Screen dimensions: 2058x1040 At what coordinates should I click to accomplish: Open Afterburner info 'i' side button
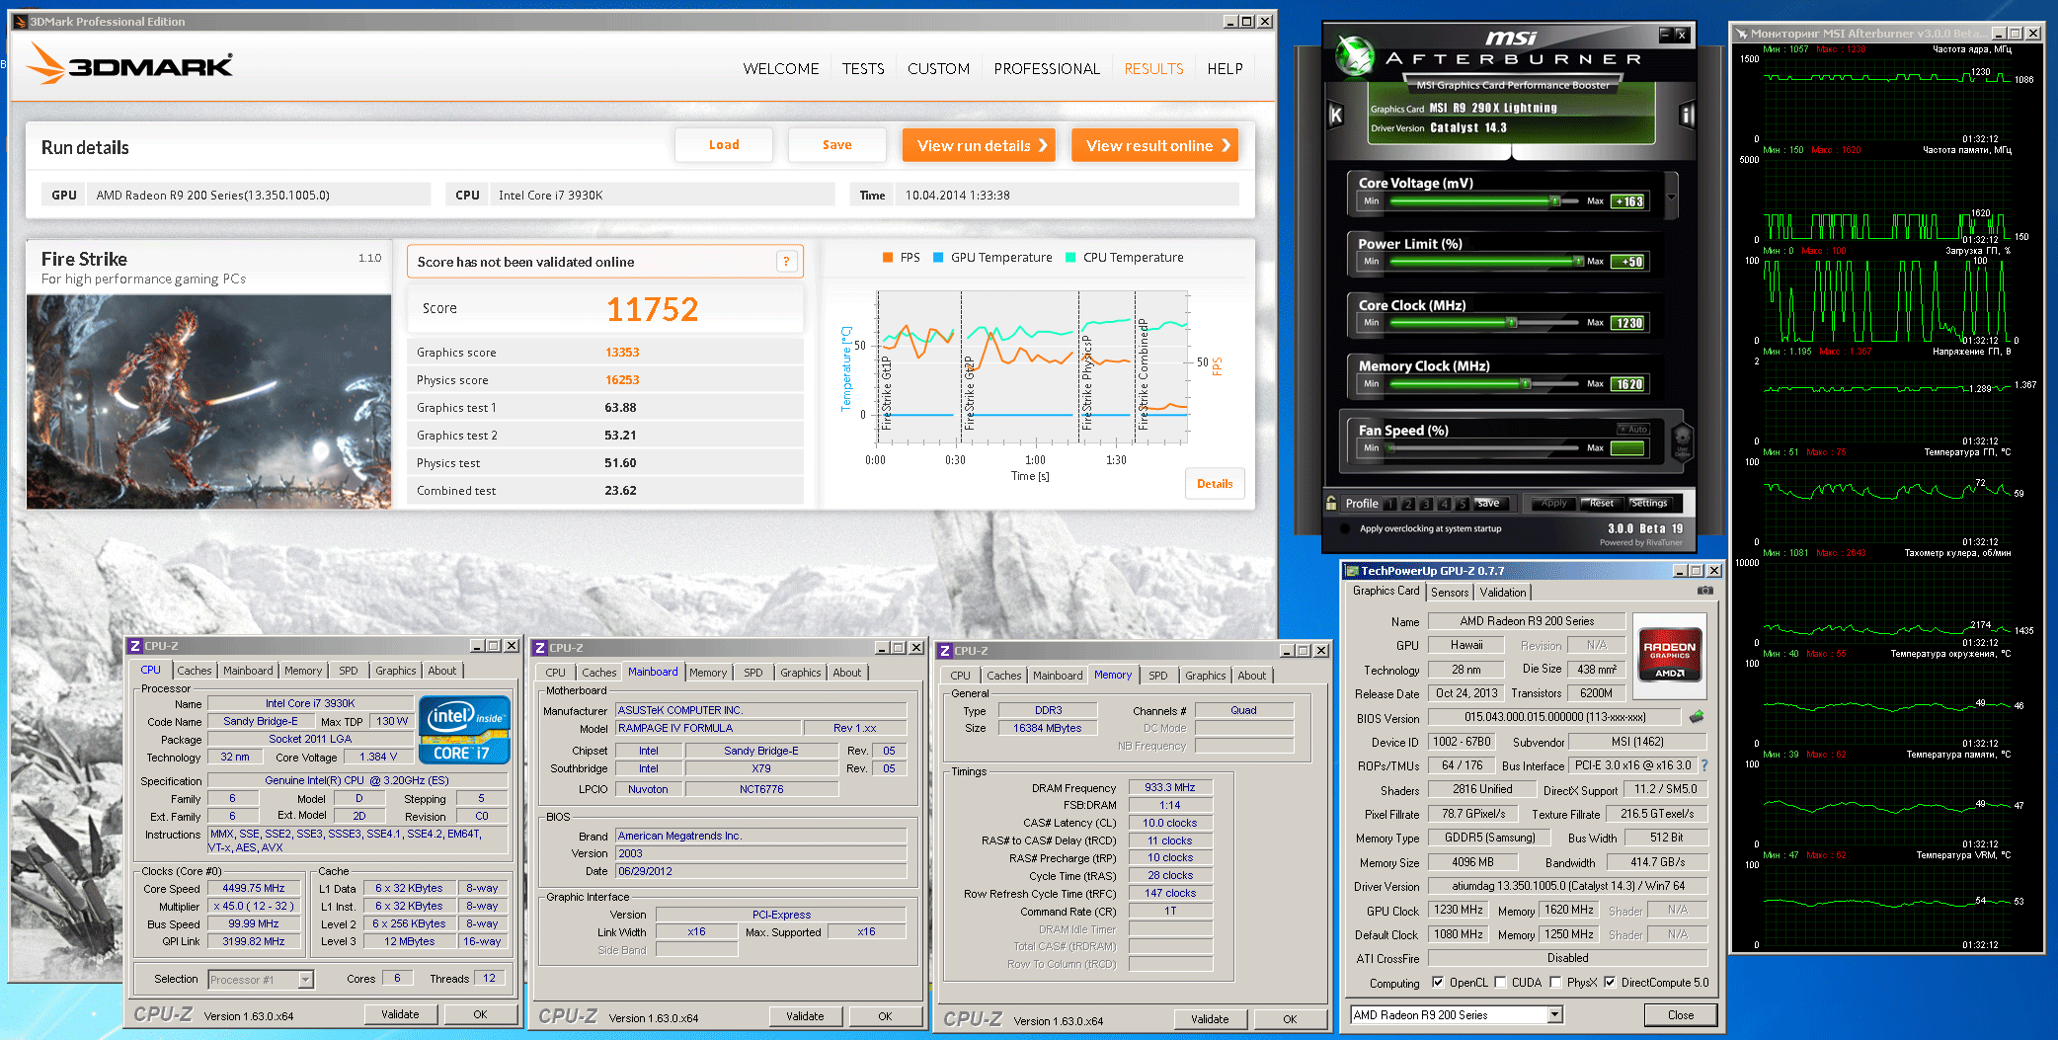1687,116
